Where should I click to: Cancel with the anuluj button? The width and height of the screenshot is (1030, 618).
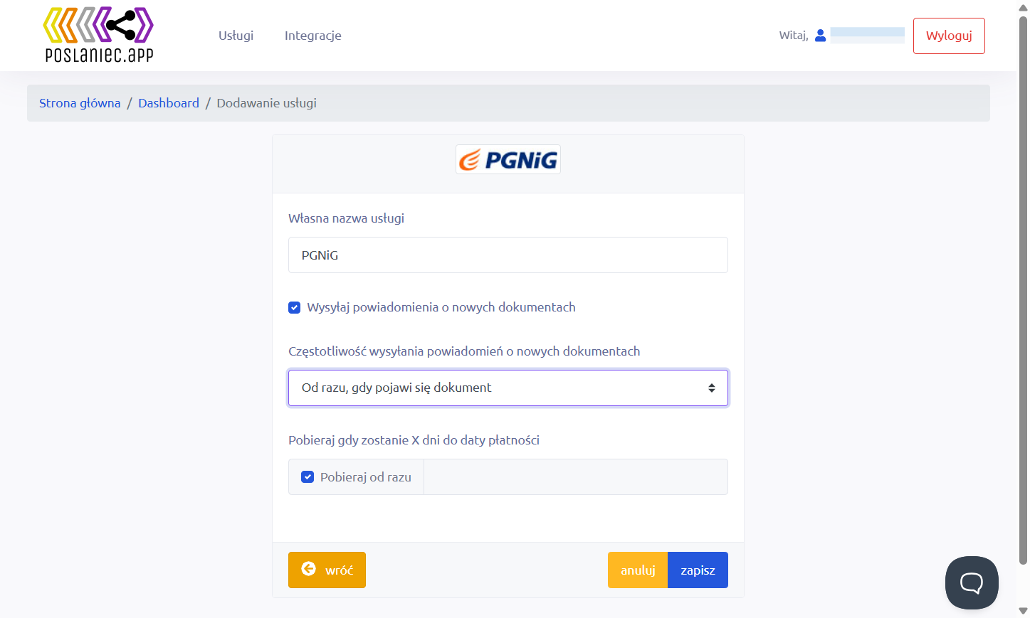click(638, 570)
